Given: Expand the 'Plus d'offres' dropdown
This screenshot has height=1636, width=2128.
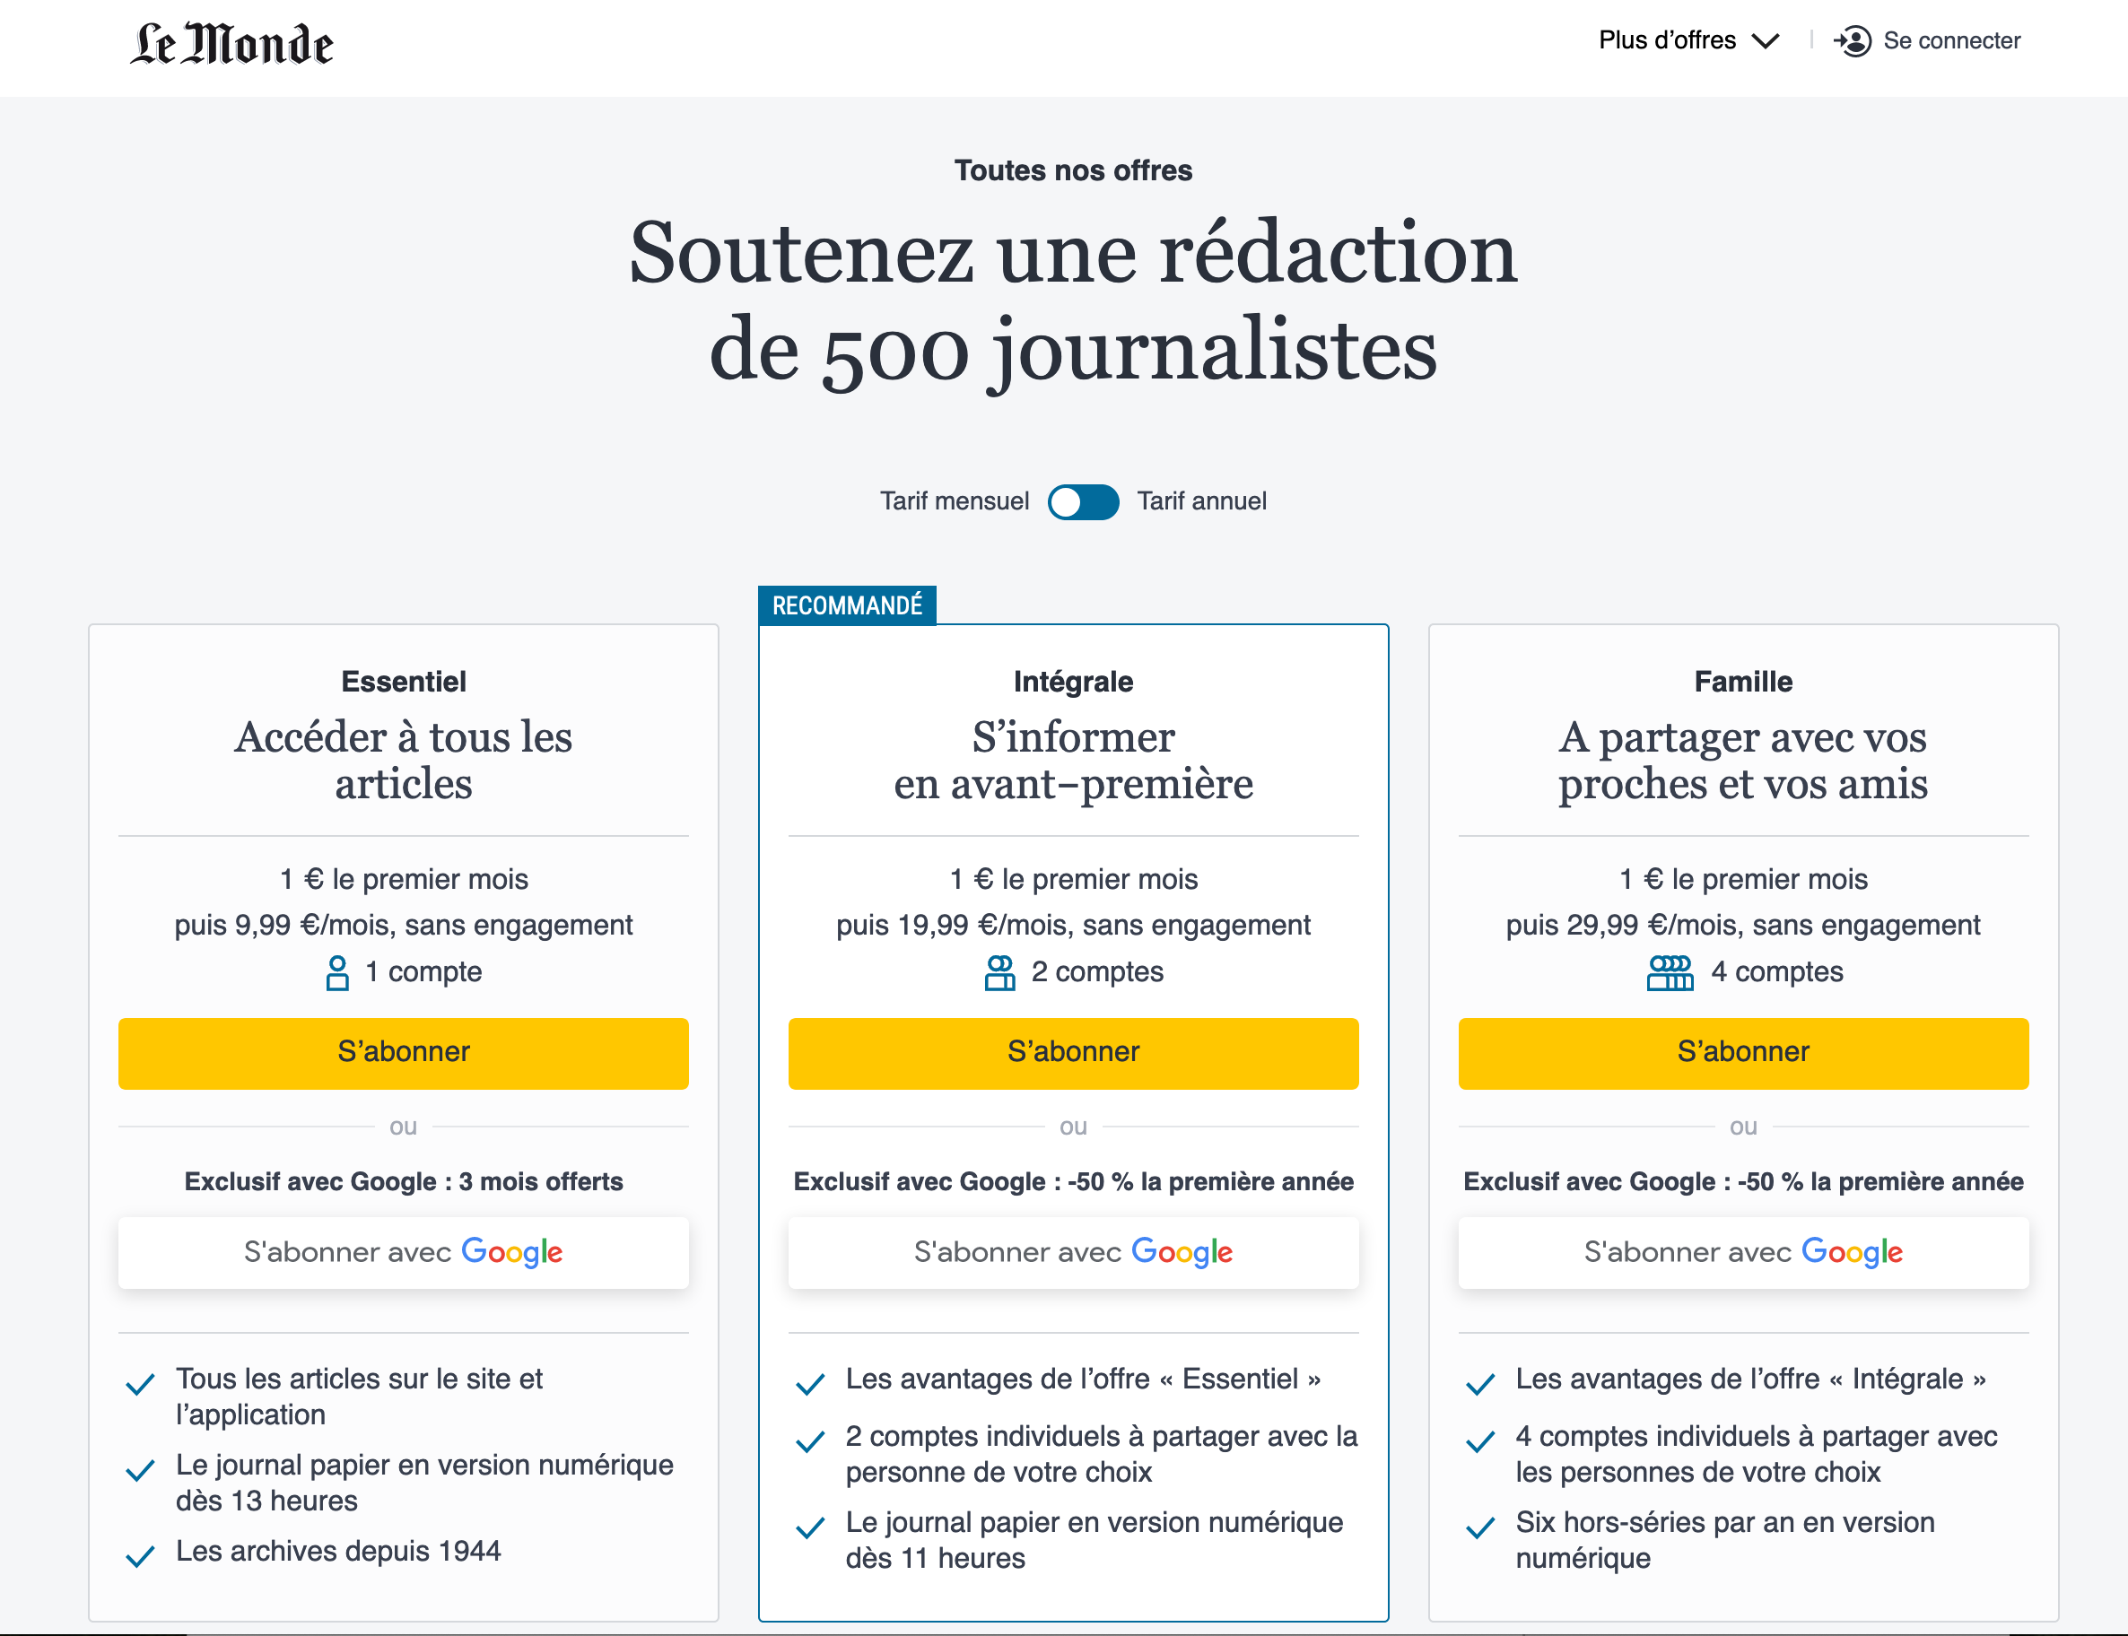Looking at the screenshot, I should (x=1668, y=41).
